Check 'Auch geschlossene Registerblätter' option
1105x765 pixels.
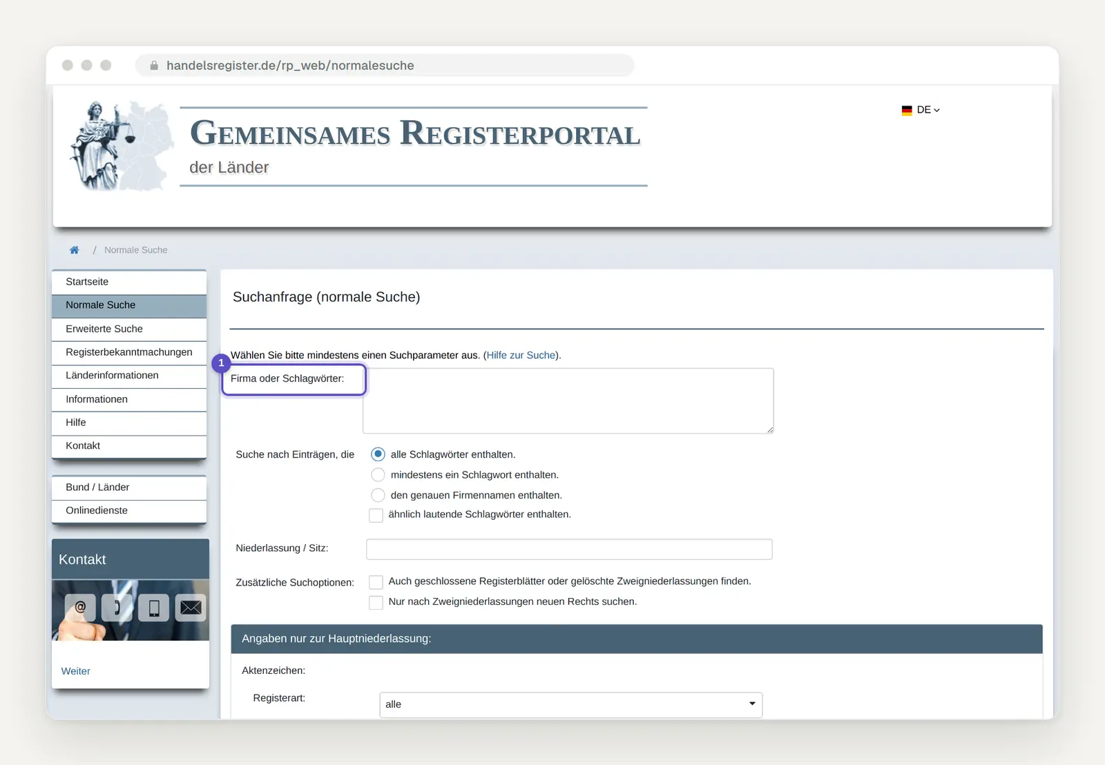pos(376,582)
